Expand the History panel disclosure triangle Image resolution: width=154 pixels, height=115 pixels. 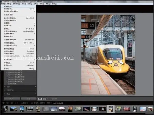(5, 90)
